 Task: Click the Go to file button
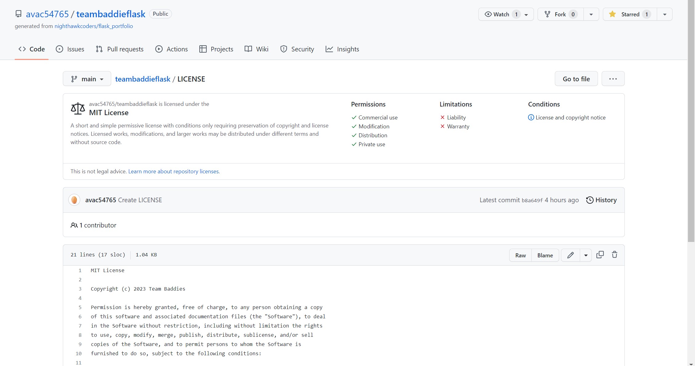576,79
